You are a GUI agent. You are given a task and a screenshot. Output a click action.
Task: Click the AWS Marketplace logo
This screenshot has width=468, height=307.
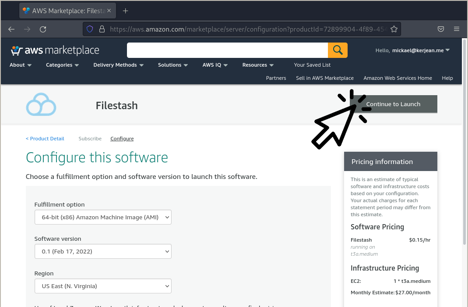(55, 50)
